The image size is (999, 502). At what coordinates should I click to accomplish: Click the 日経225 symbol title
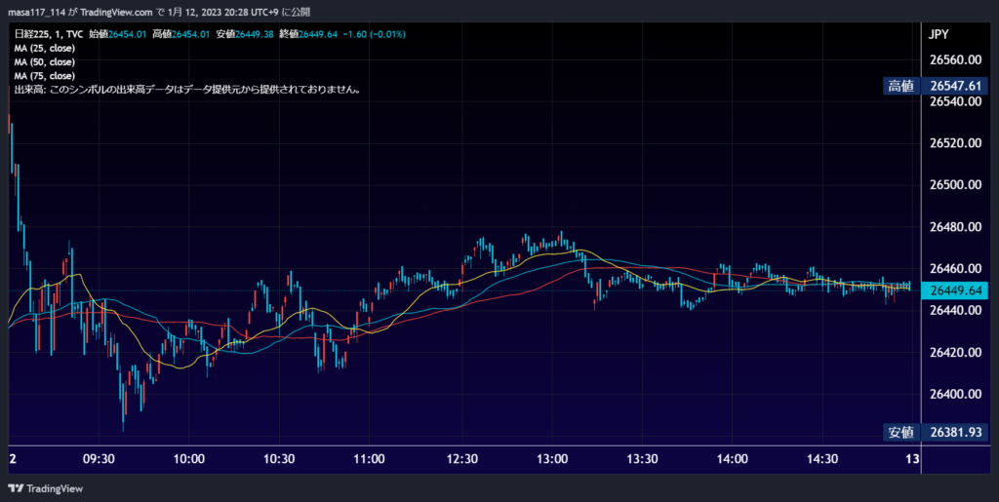tap(30, 34)
